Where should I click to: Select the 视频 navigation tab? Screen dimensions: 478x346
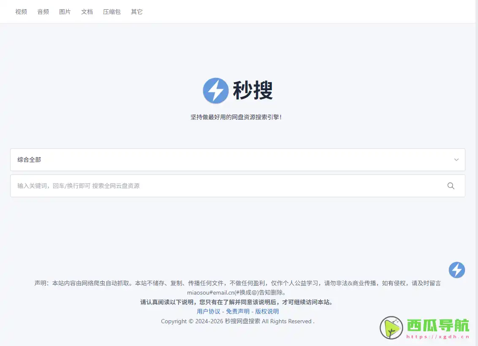click(x=21, y=12)
